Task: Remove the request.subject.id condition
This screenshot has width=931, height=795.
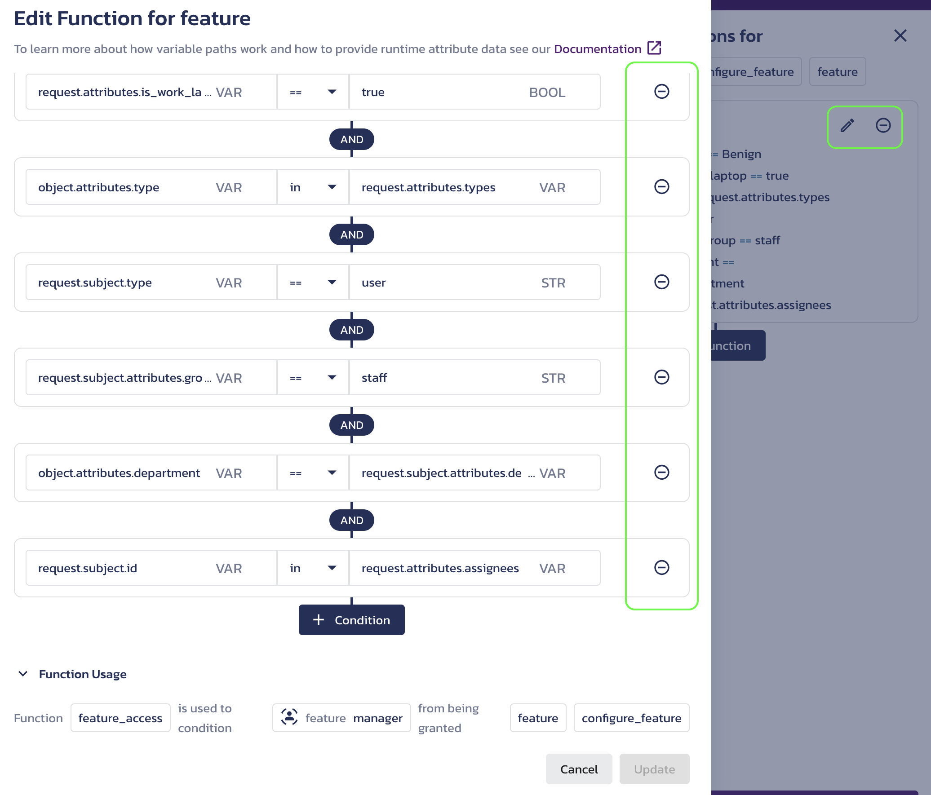Action: (x=661, y=568)
